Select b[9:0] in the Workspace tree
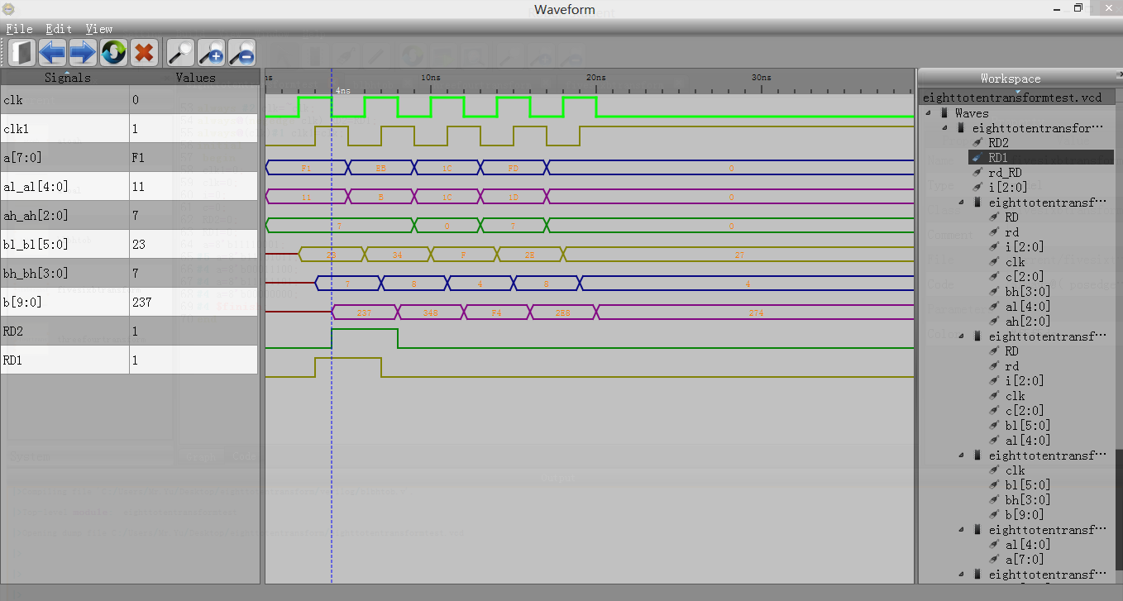 1023,515
